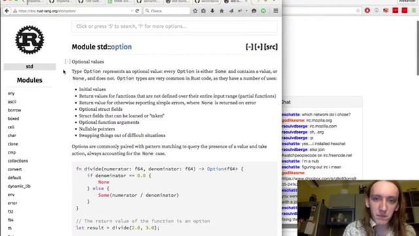Expand all docs with [+] button
Image resolution: width=419 pixels, height=236 pixels.
tap(259, 47)
